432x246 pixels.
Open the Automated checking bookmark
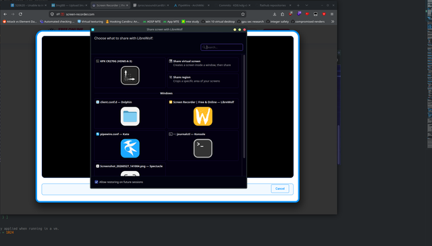(x=57, y=22)
